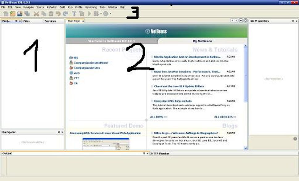Open the Versioning menu
The width and height of the screenshot is (299, 181).
91,7
